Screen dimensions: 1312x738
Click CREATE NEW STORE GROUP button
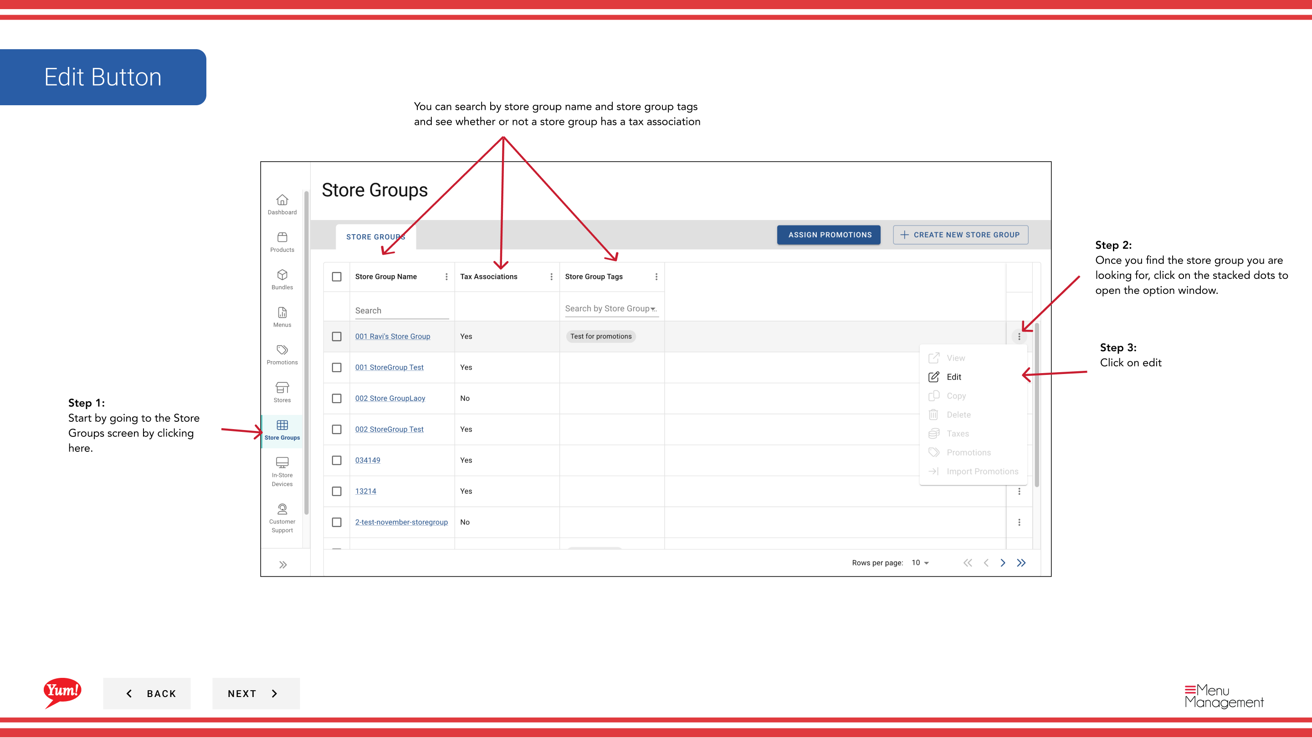(960, 235)
